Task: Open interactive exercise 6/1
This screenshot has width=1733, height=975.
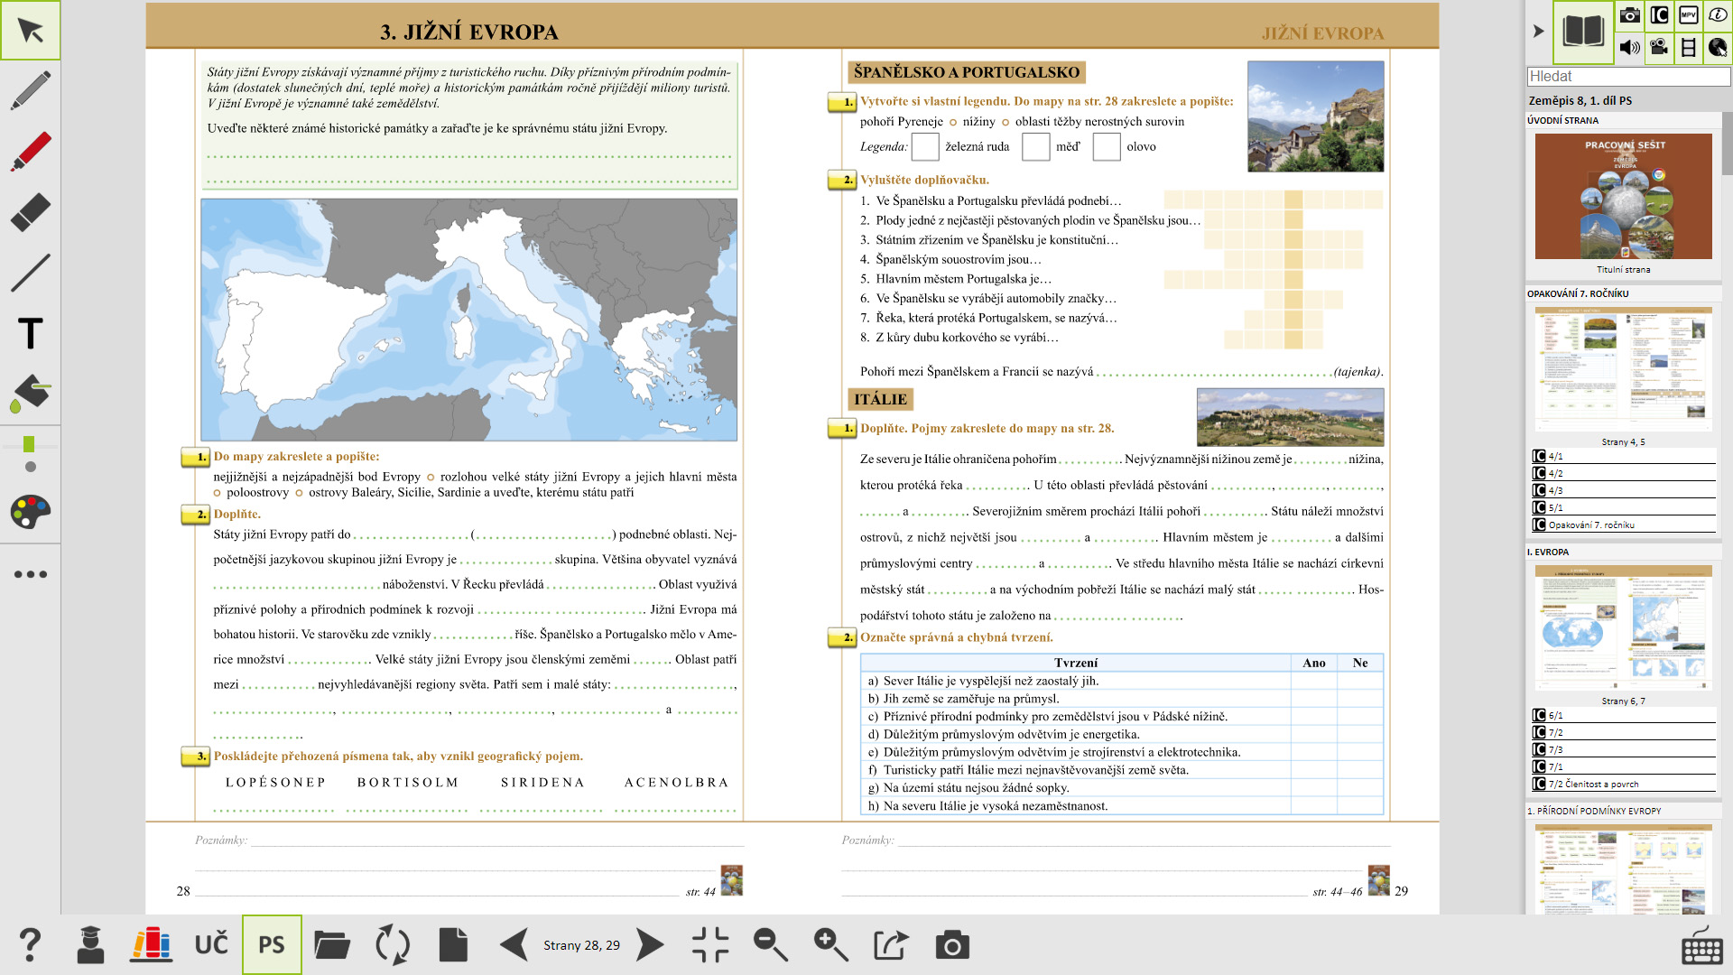Action: tap(1623, 715)
